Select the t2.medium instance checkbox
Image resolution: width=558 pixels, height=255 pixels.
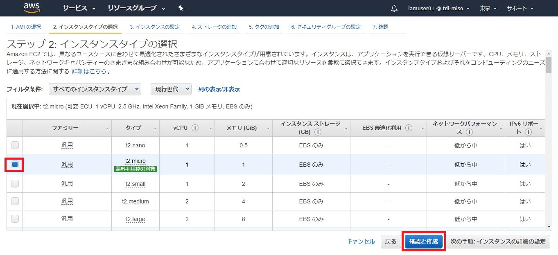(x=15, y=201)
